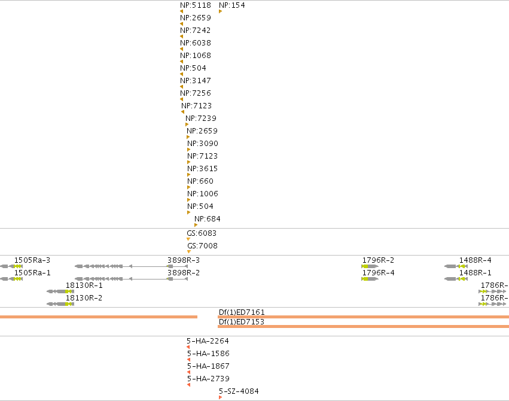Click the right-pointing NP:7123 insertion arrow
509x401 pixels.
point(188,162)
